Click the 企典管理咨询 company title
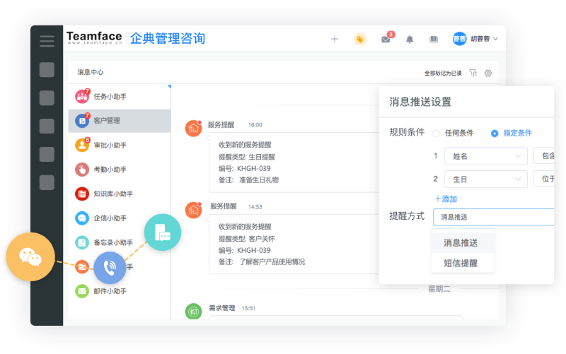 [168, 38]
